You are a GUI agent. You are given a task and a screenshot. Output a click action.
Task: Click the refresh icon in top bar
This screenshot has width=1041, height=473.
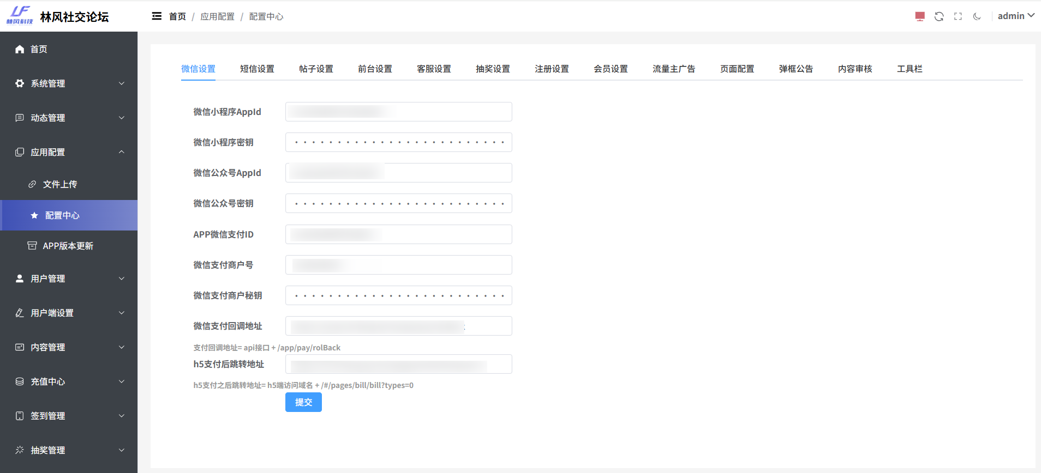[939, 16]
